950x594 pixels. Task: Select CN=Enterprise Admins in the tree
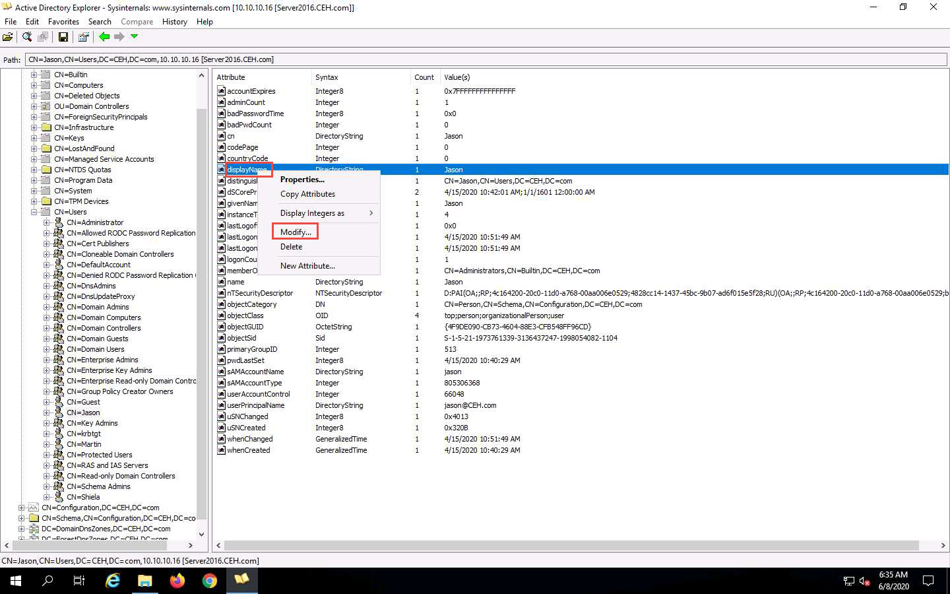pos(102,360)
